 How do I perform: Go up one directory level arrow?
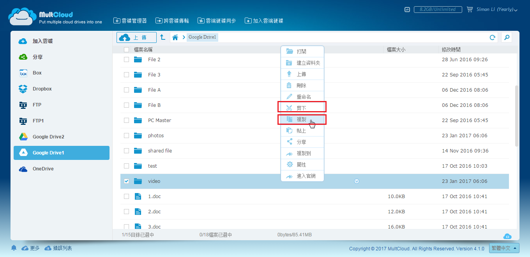click(x=163, y=37)
